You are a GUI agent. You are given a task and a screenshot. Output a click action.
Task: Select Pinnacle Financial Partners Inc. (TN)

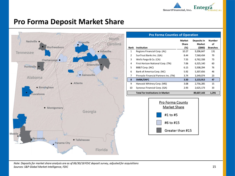pyautogui.click(x=155, y=76)
